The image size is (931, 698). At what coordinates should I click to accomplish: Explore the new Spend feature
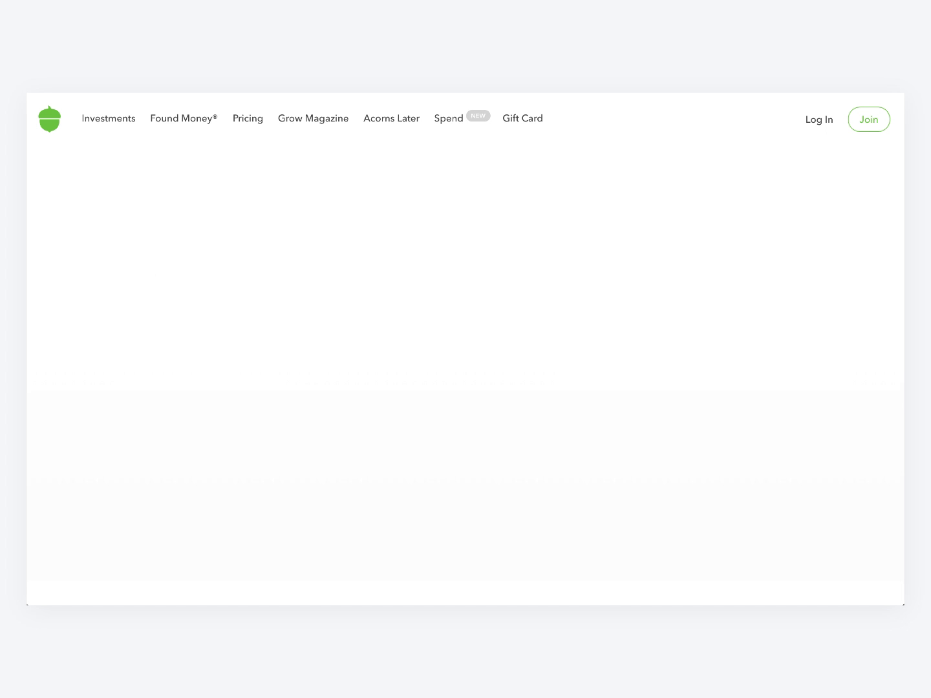pos(449,118)
